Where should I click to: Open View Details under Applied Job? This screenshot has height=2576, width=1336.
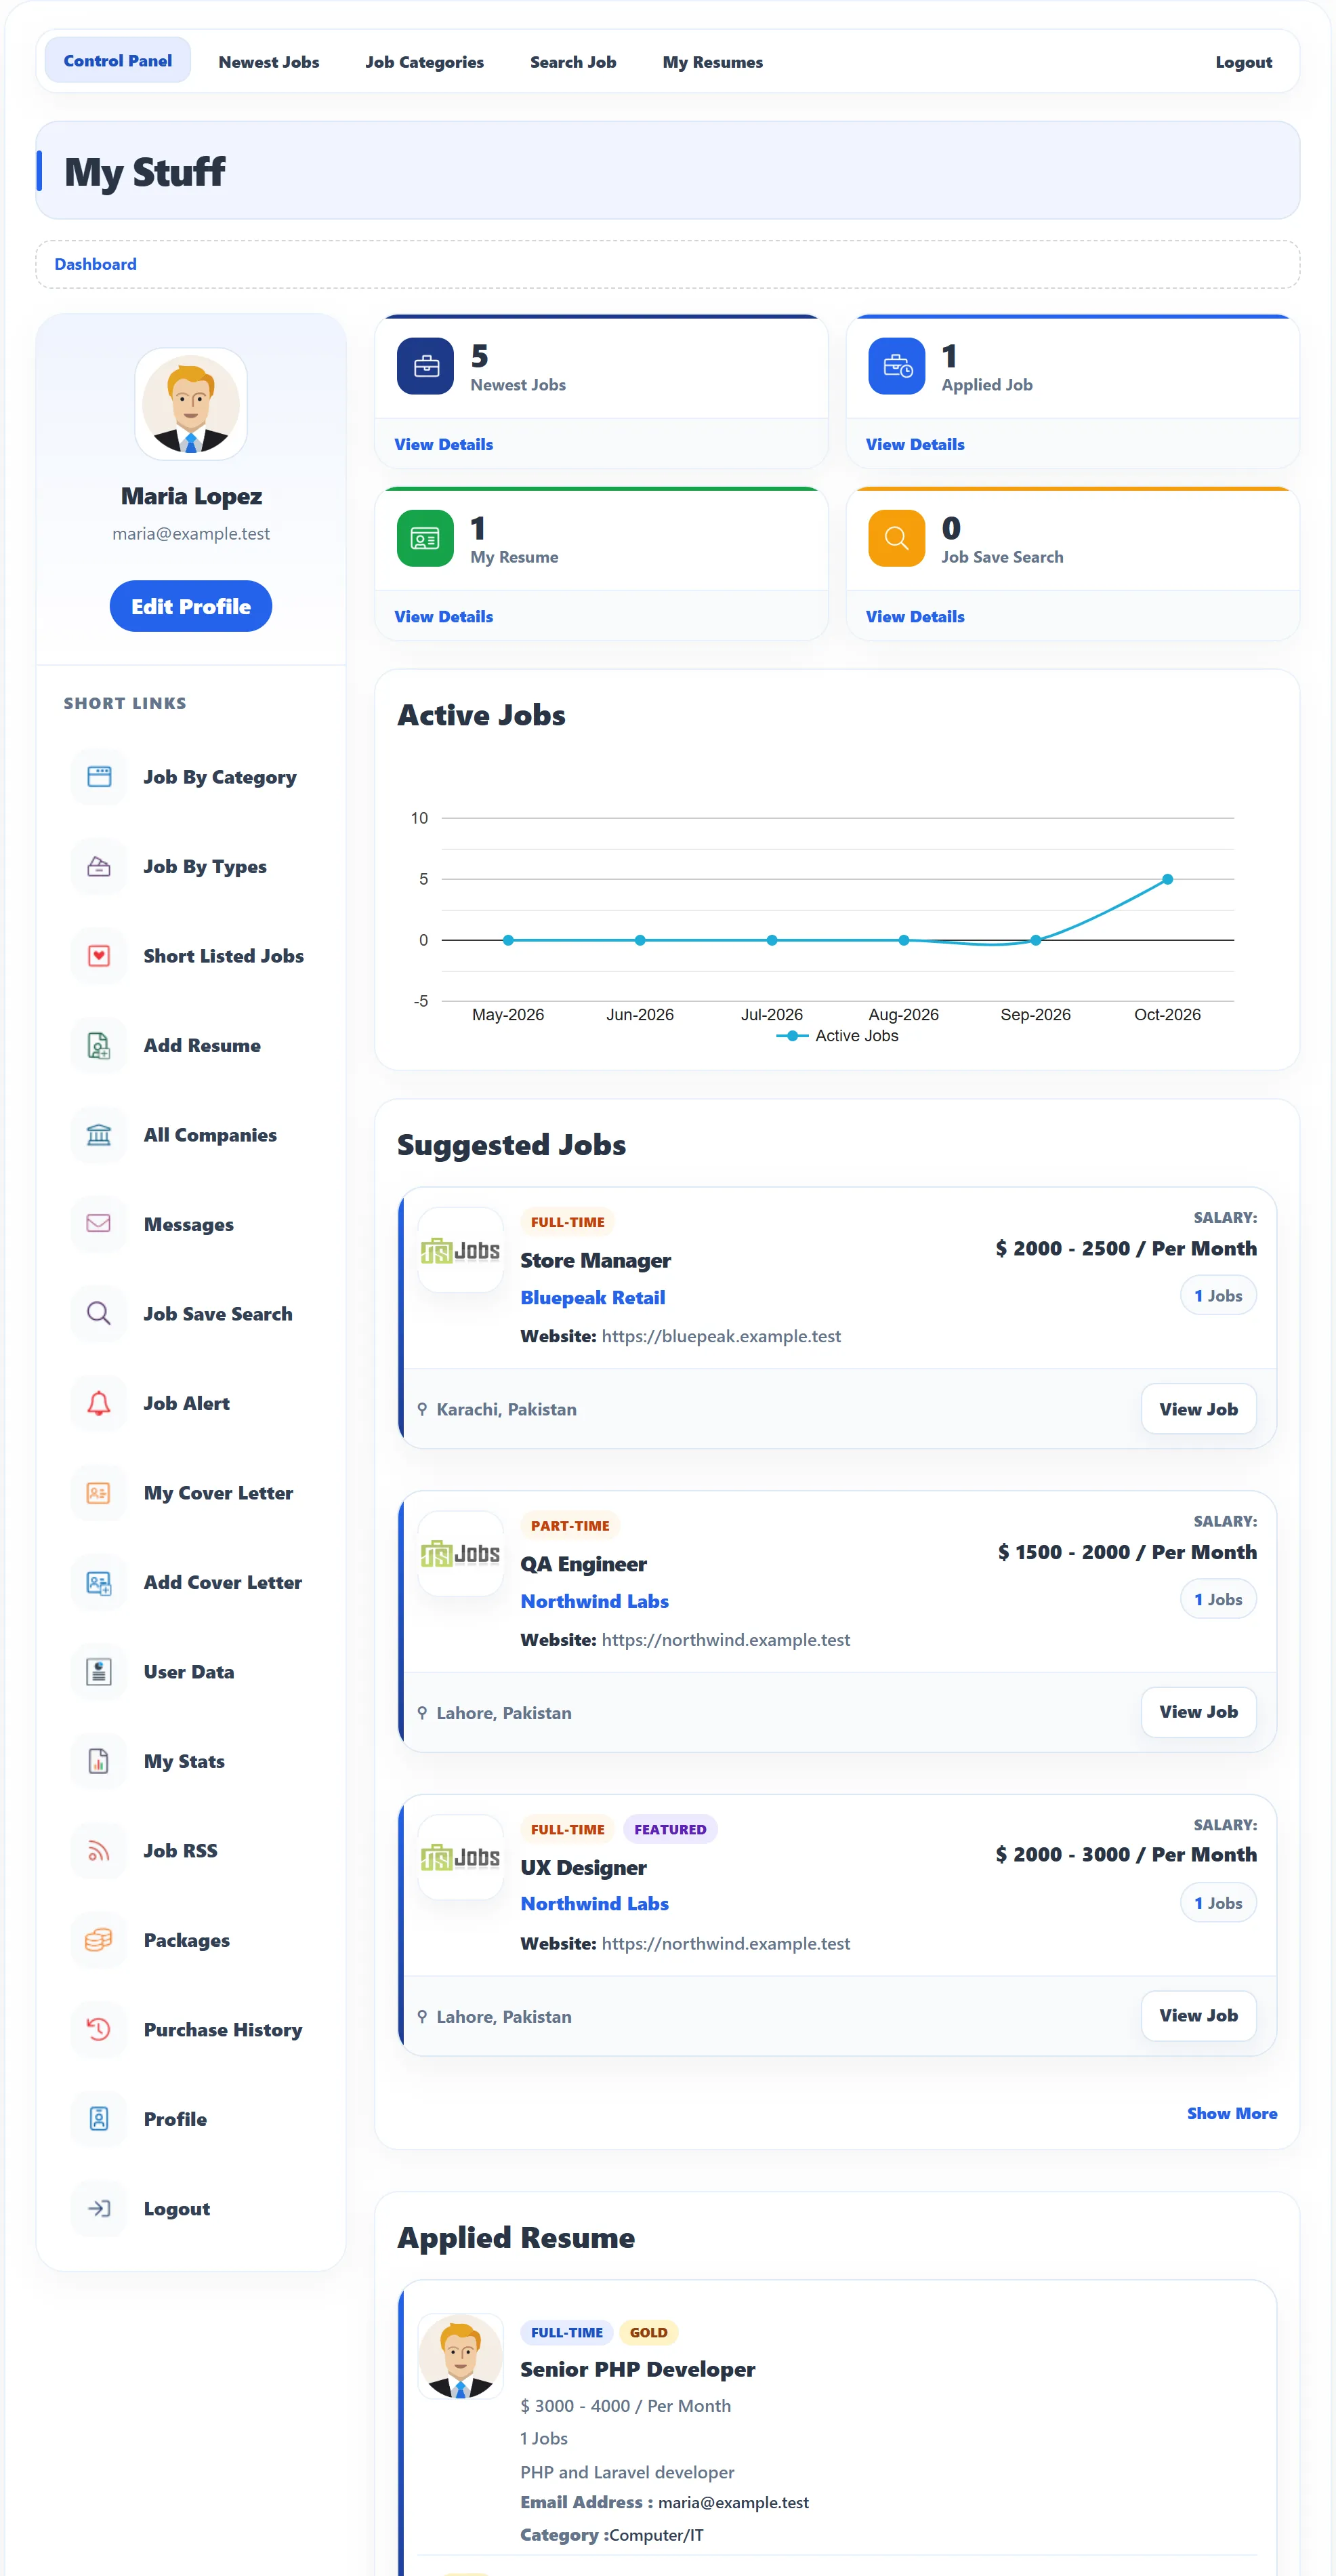(915, 444)
